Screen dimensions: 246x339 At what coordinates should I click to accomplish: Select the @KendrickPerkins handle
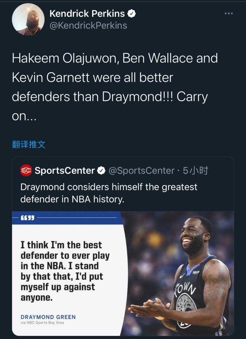click(88, 26)
